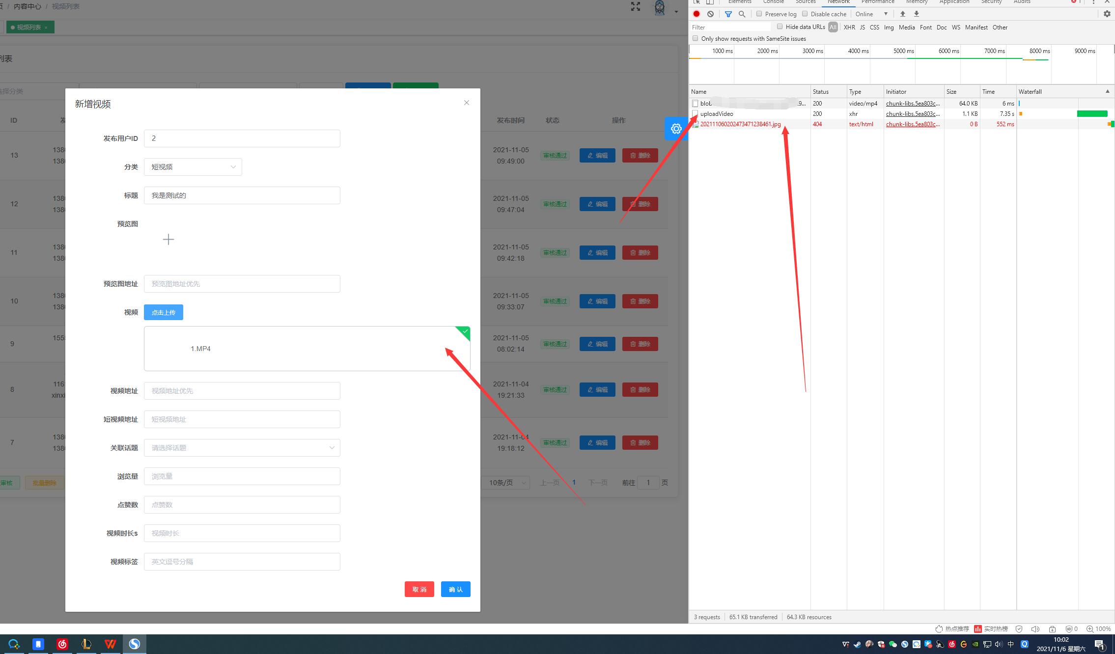The width and height of the screenshot is (1115, 654).
Task: Open the 分类 短视频 dropdown
Action: (x=193, y=167)
